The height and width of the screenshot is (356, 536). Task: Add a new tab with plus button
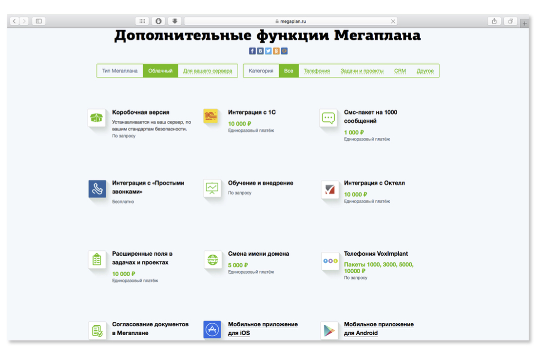tap(524, 23)
